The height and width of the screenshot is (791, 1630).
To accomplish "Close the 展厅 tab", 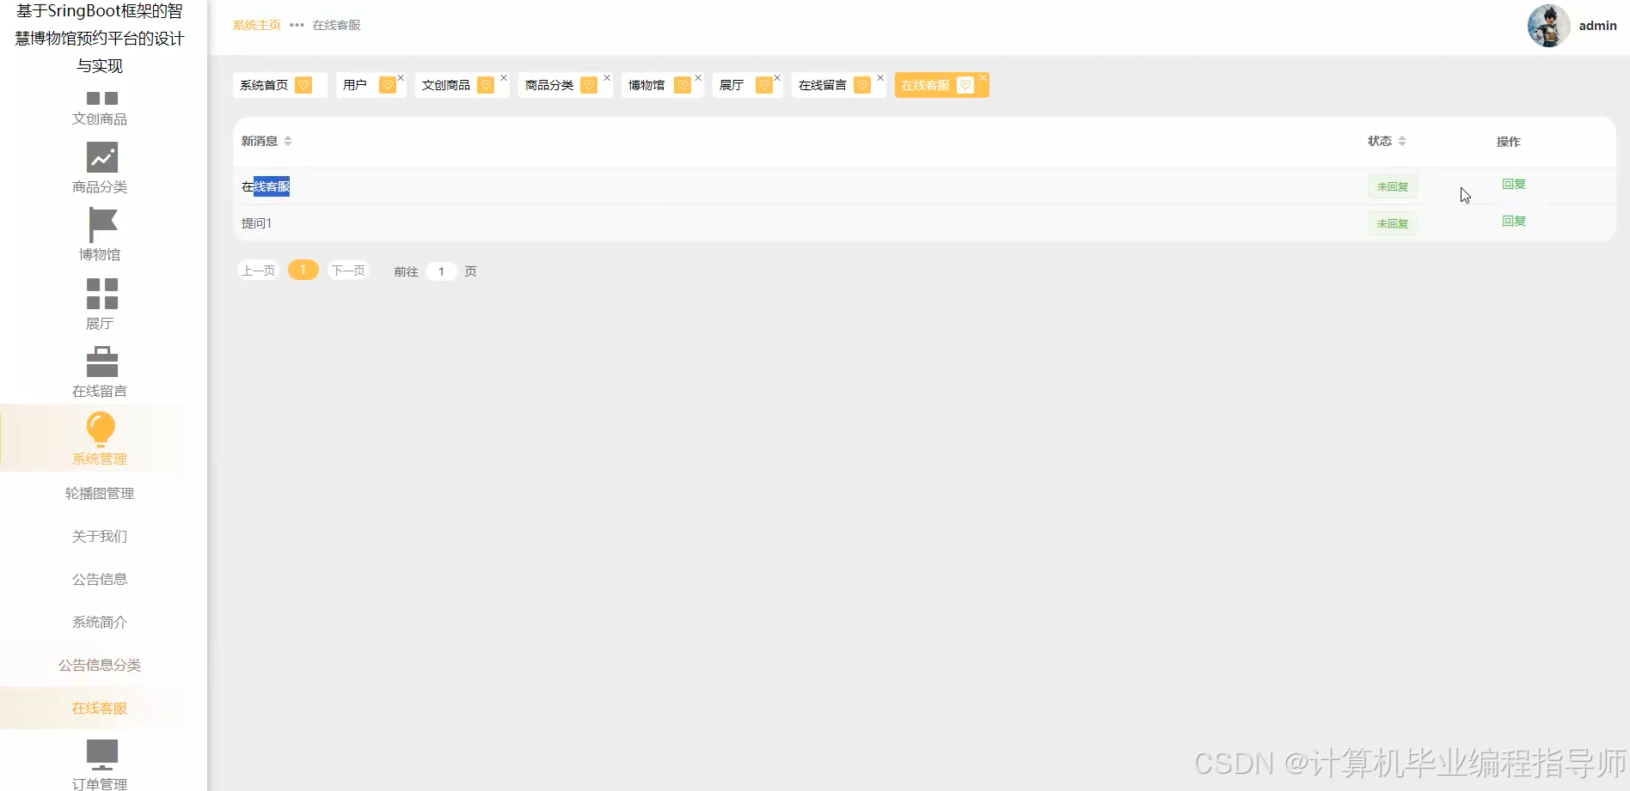I will 777,77.
